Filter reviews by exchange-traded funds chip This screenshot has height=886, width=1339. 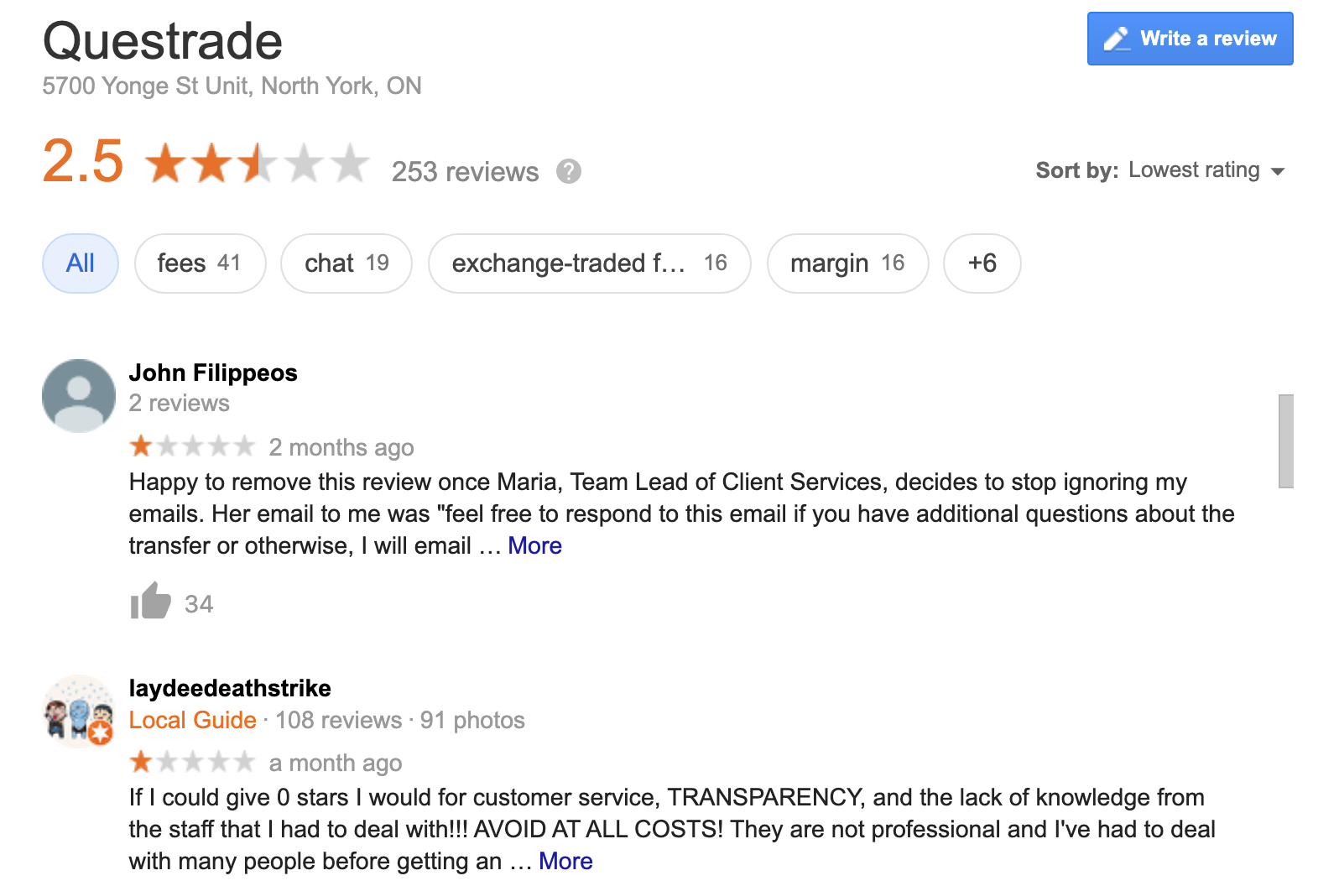(x=589, y=263)
